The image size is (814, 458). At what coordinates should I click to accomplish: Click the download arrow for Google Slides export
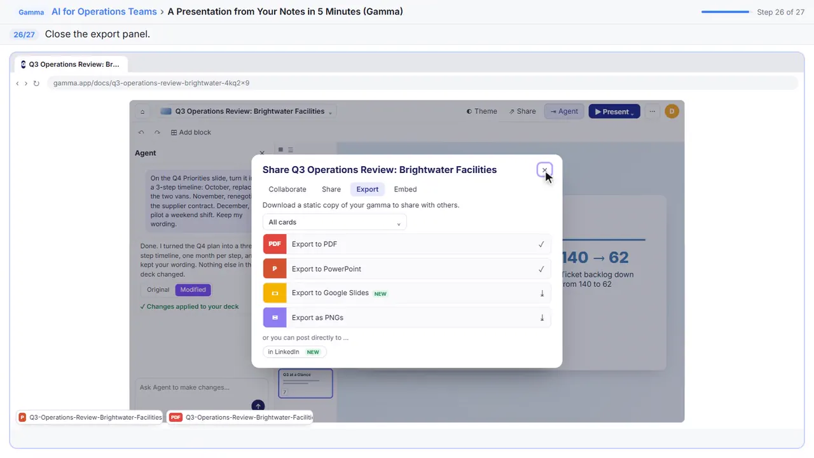[x=542, y=293]
